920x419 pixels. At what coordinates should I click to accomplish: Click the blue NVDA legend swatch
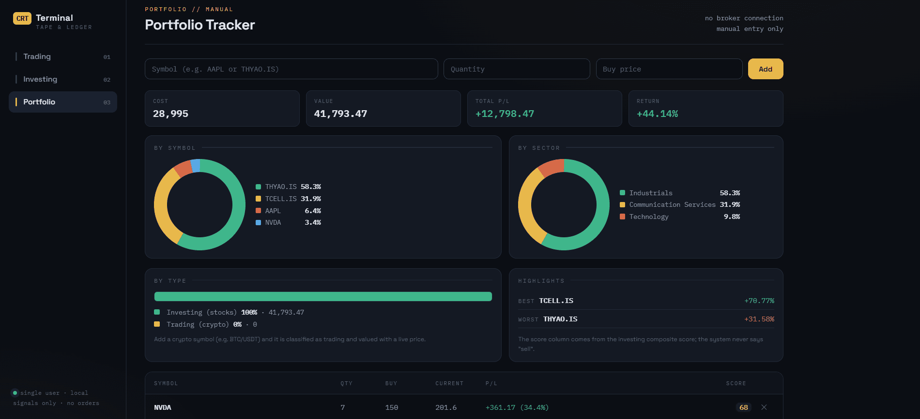point(258,222)
